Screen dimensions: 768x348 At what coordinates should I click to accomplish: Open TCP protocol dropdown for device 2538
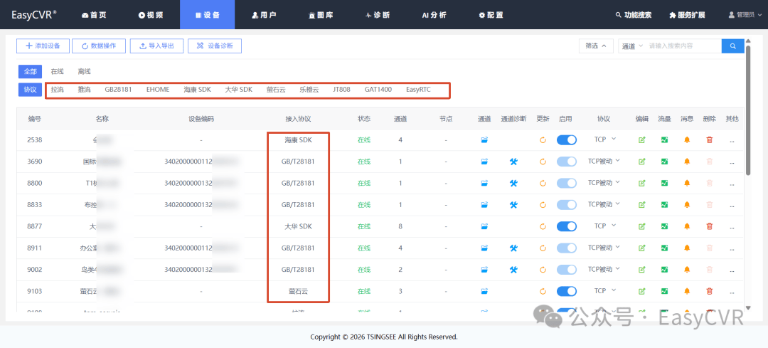[604, 139]
